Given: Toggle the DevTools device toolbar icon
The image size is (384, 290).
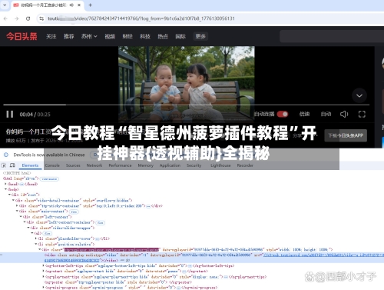Looking at the screenshot, I should point(12,165).
